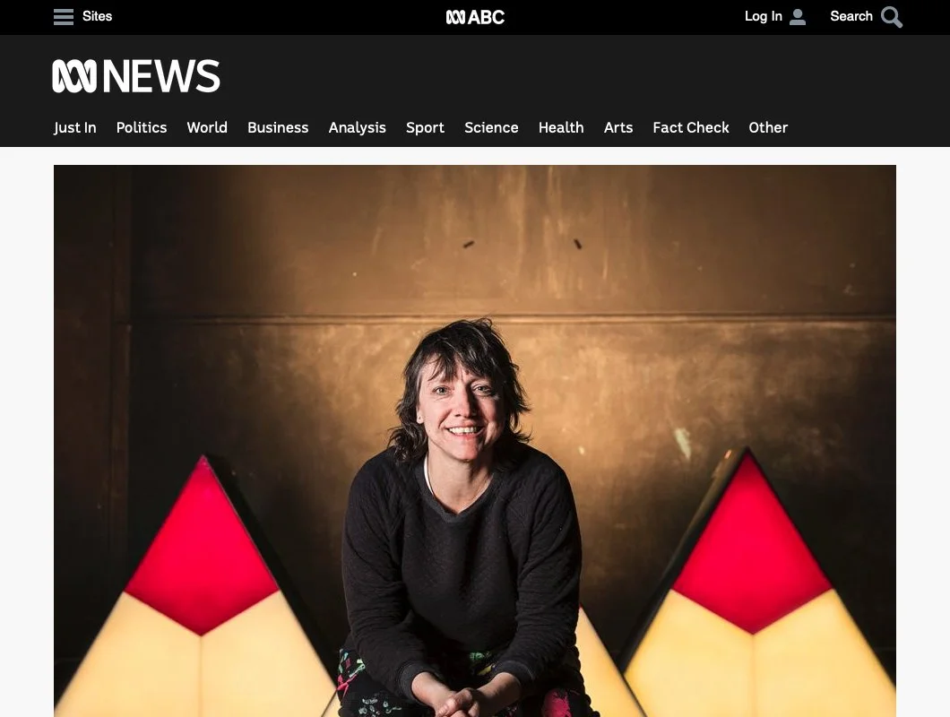Click the ABC NEWS logo
Image resolution: width=950 pixels, height=717 pixels.
(135, 76)
